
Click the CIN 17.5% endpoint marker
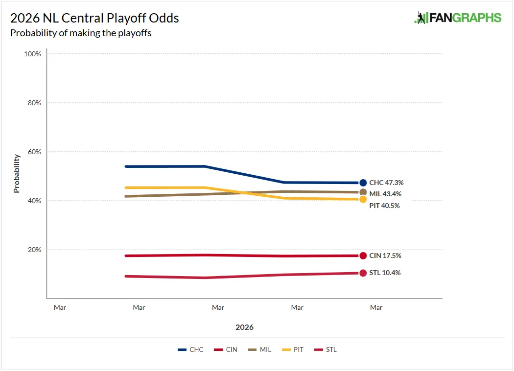coord(363,255)
